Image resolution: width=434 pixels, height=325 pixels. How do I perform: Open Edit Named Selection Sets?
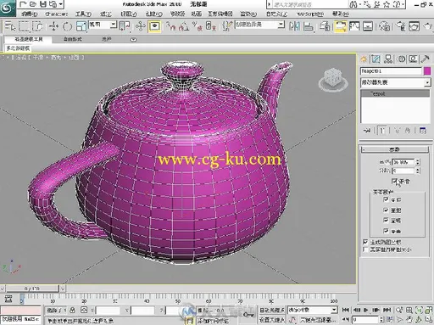(227, 26)
